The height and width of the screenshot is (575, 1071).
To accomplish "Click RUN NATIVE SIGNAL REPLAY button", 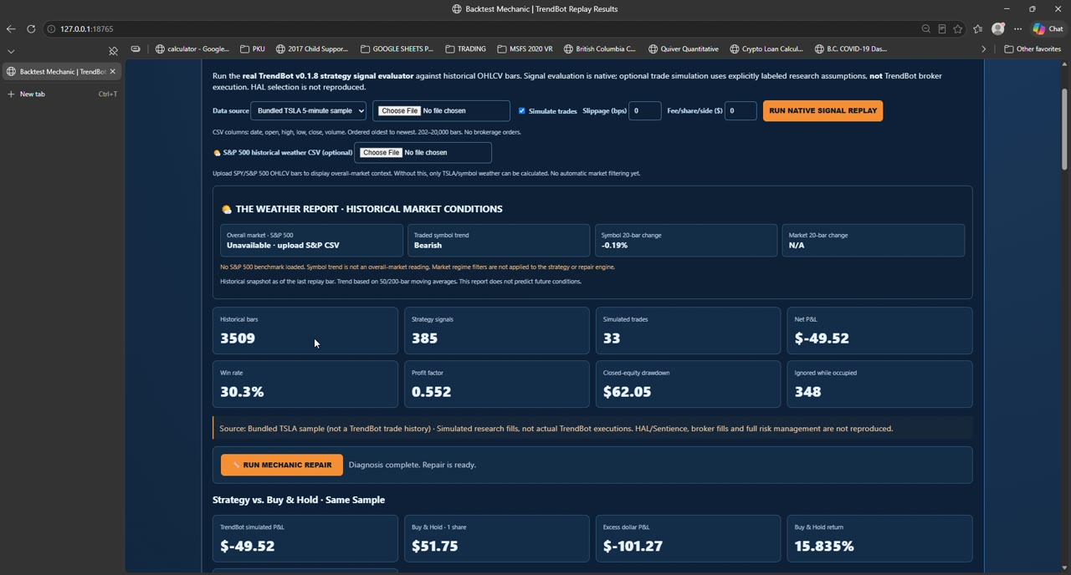I will coord(822,110).
